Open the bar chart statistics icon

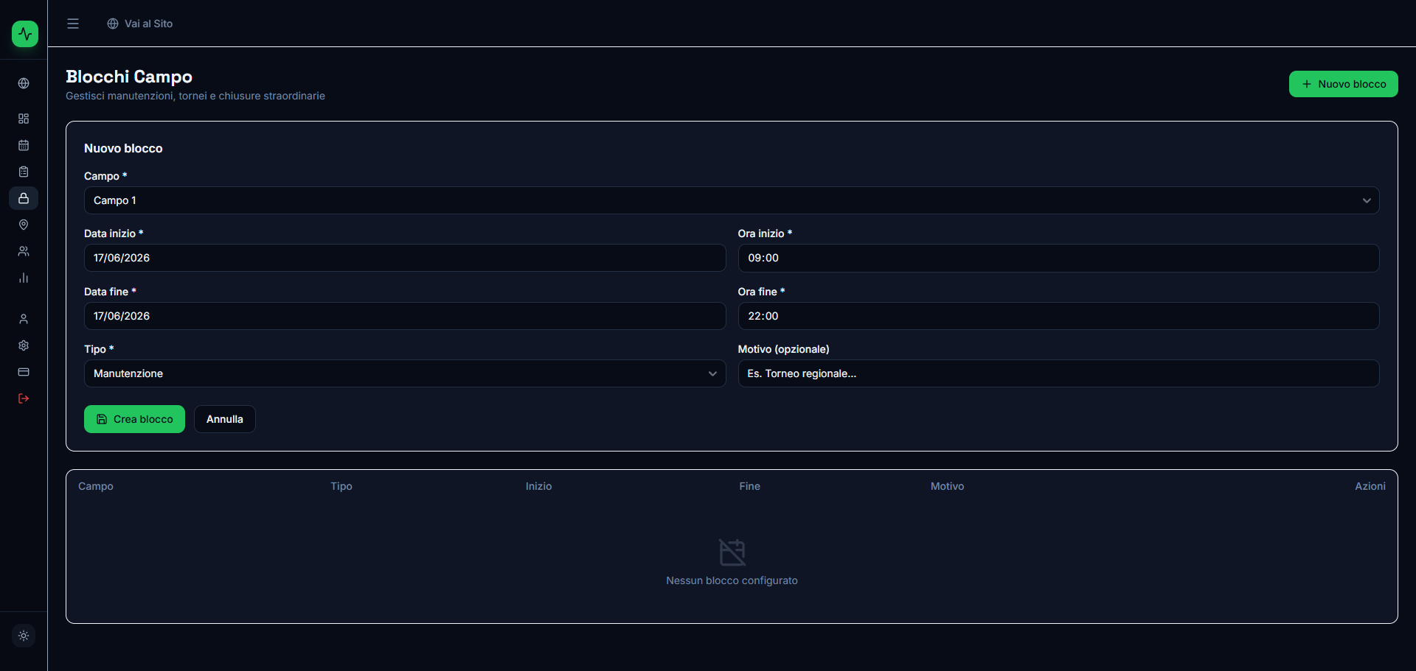pos(24,278)
